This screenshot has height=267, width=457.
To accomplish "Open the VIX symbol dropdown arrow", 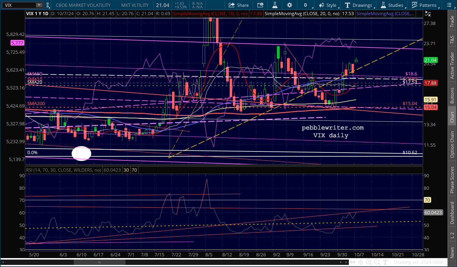I will (x=39, y=5).
